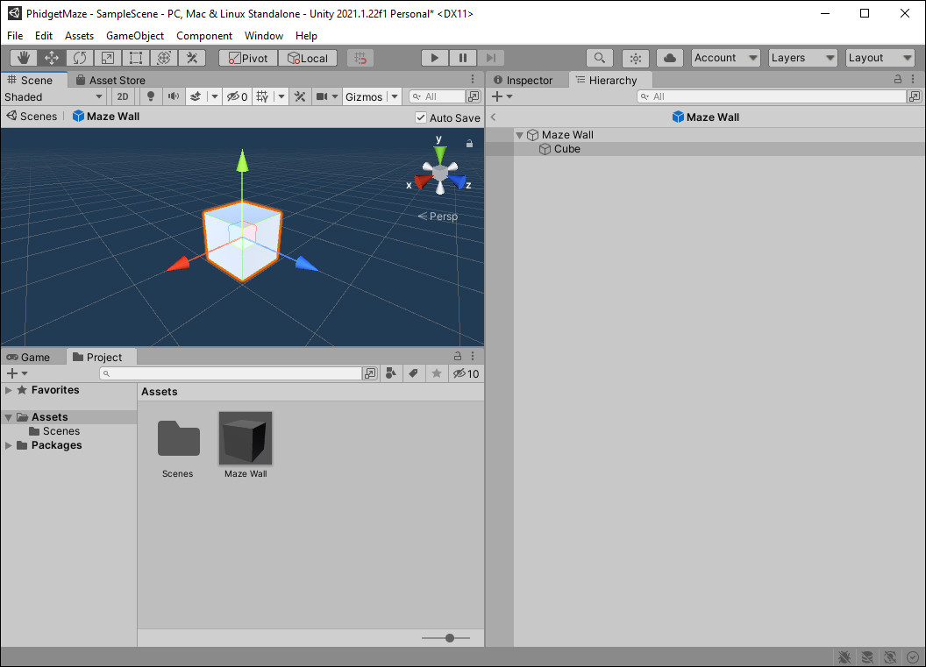926x667 pixels.
Task: Toggle hidden packages visibility count
Action: click(466, 373)
